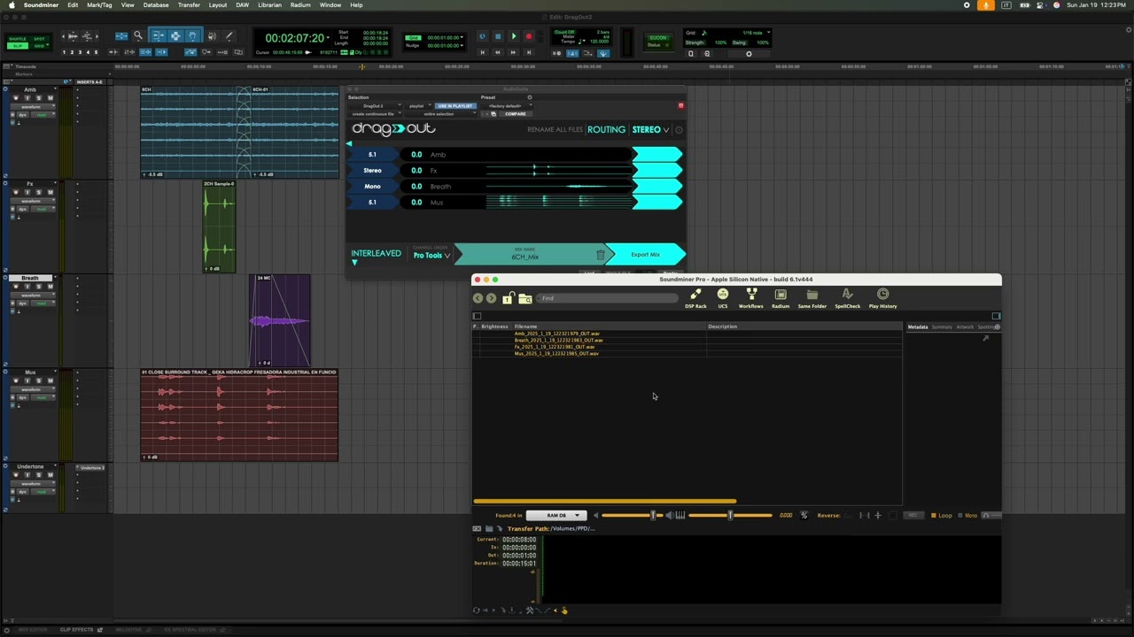Open the STEREO dropdown in DragOut
The width and height of the screenshot is (1134, 637).
(650, 130)
